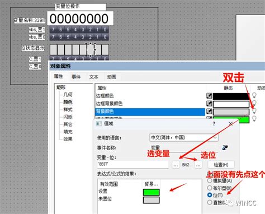Click the trigger icon right of 事件名称 field
This screenshot has width=265, height=214.
click(x=225, y=148)
